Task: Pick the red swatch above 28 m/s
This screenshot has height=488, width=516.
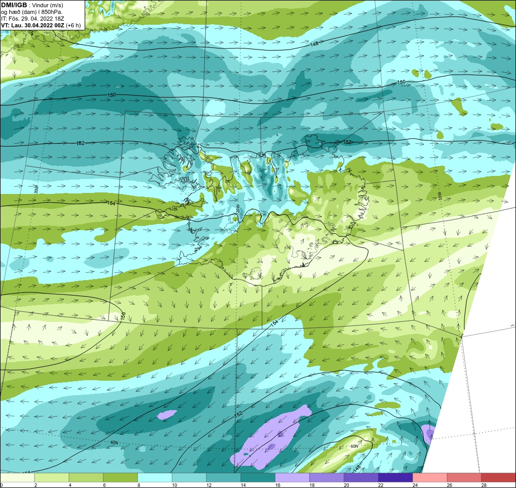Action: pos(498,478)
